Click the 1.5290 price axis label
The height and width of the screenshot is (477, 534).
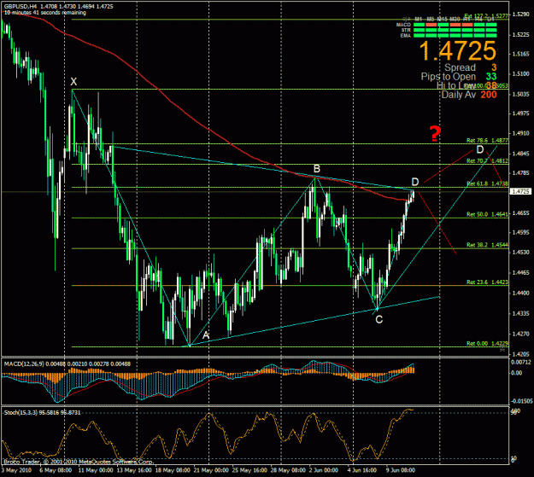pyautogui.click(x=521, y=15)
